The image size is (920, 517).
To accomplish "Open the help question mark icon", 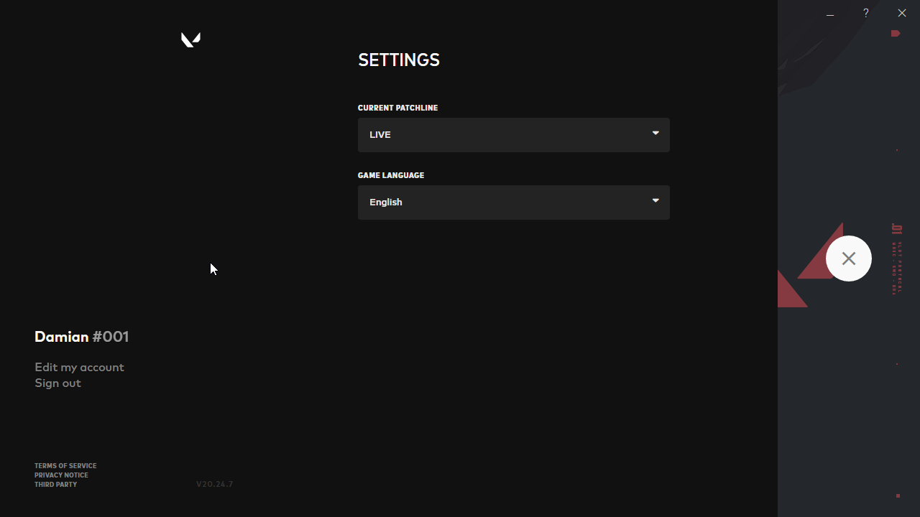I will (x=865, y=13).
